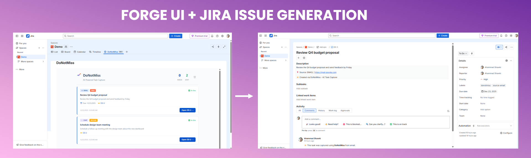Click Create button in right Jira window
This screenshot has width=531, height=158.
click(x=443, y=36)
